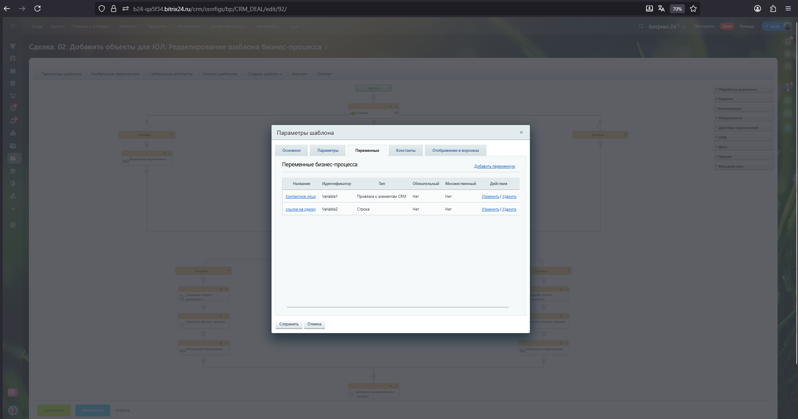Click Удалить for the Variable2 row

(x=509, y=209)
